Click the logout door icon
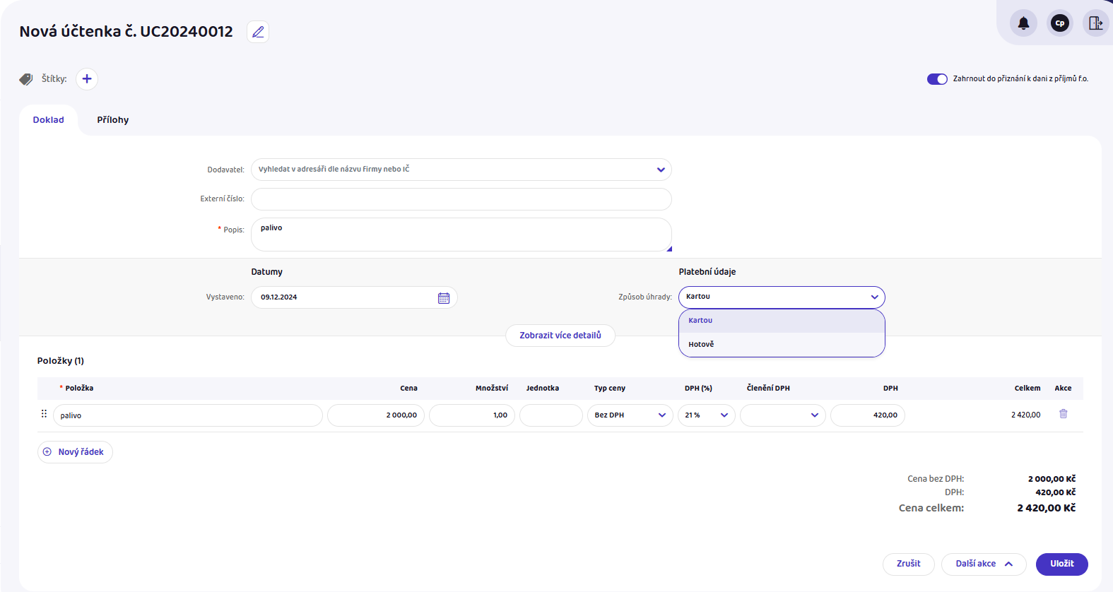Viewport: 1113px width, 592px height. (x=1095, y=23)
